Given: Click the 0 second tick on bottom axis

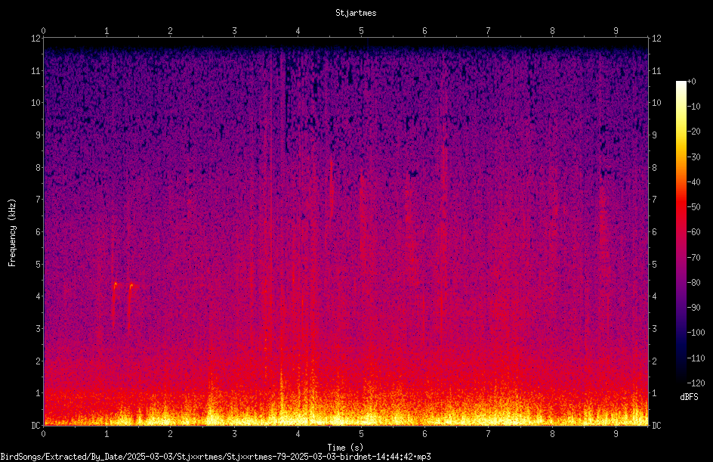Looking at the screenshot, I should (43, 434).
